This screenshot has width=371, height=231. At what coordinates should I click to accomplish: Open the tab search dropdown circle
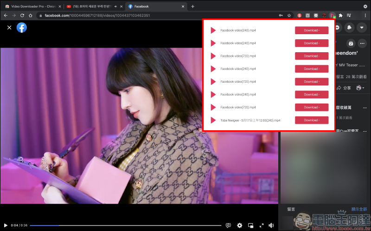click(365, 6)
